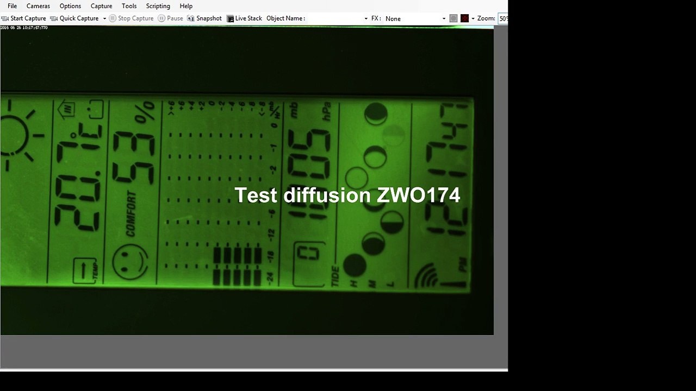Expand the Quick Capture dropdown arrow
This screenshot has height=391, width=696.
point(104,18)
